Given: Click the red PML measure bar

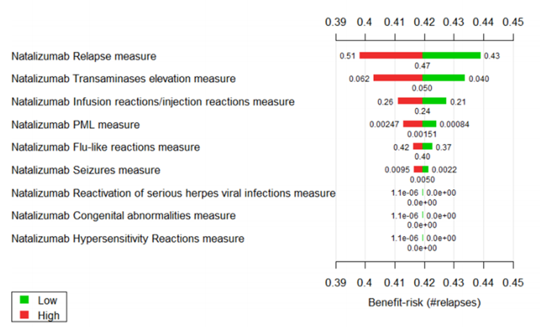Looking at the screenshot, I should click(x=413, y=124).
